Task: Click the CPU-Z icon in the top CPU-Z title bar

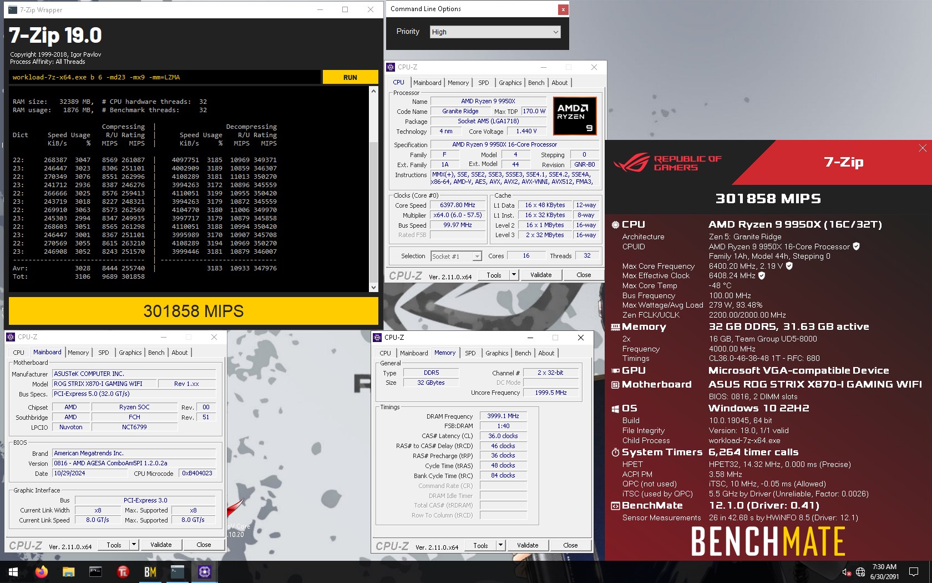Action: [x=391, y=67]
